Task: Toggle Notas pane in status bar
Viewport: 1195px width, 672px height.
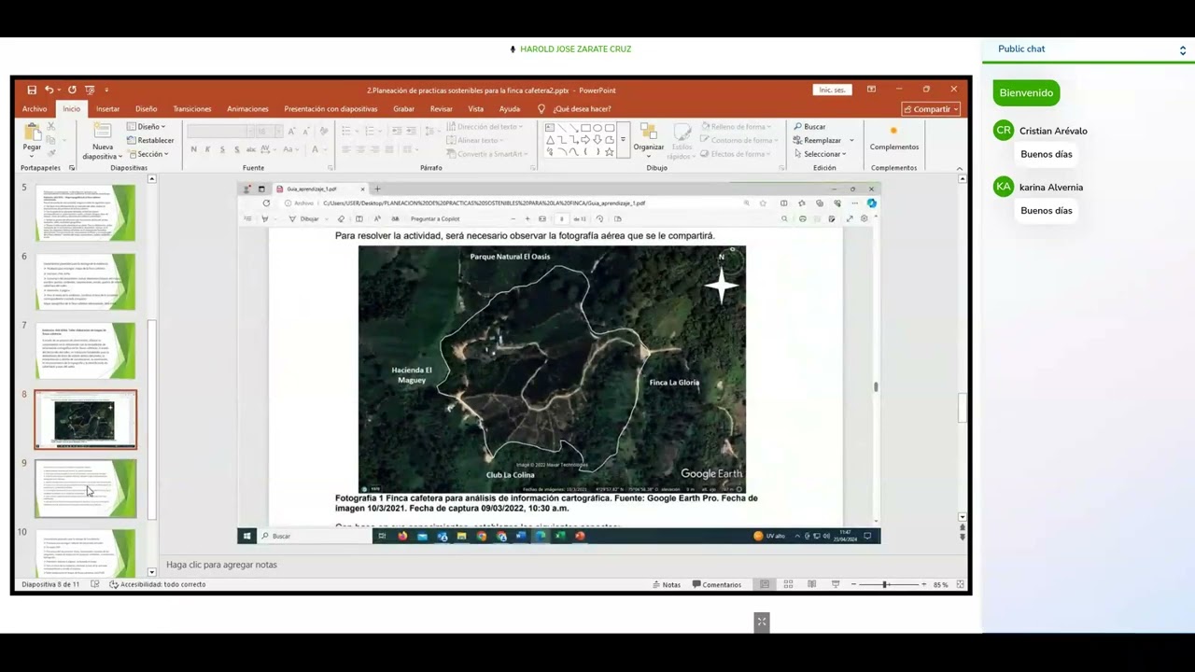Action: [x=667, y=584]
